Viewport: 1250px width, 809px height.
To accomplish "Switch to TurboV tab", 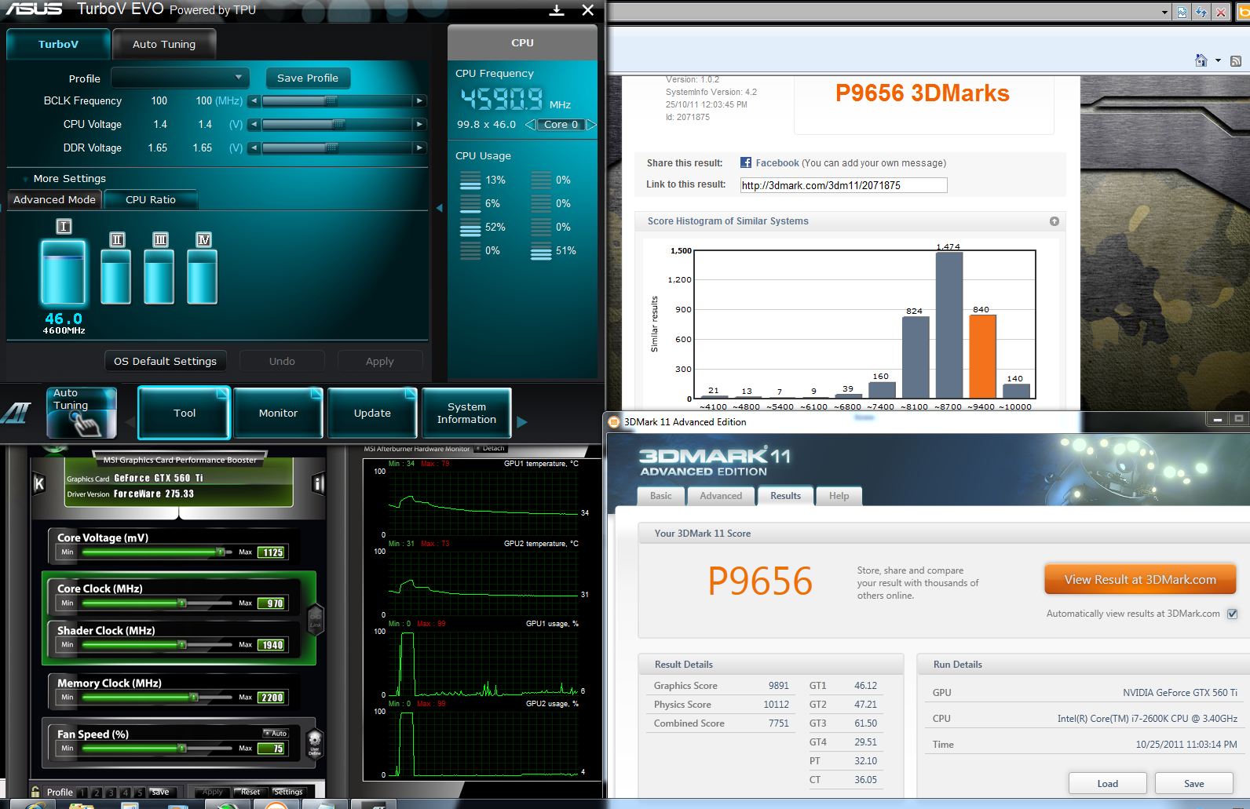I will click(x=58, y=44).
